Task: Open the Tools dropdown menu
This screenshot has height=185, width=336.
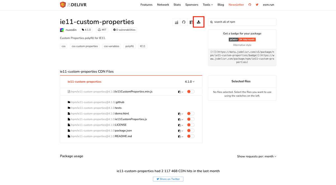Action: tap(208, 5)
